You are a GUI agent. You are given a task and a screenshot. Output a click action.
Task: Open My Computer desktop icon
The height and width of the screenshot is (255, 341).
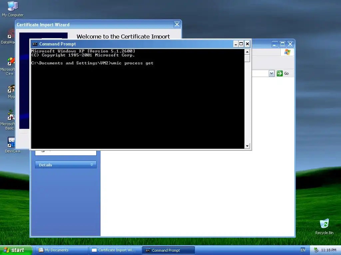13,9
